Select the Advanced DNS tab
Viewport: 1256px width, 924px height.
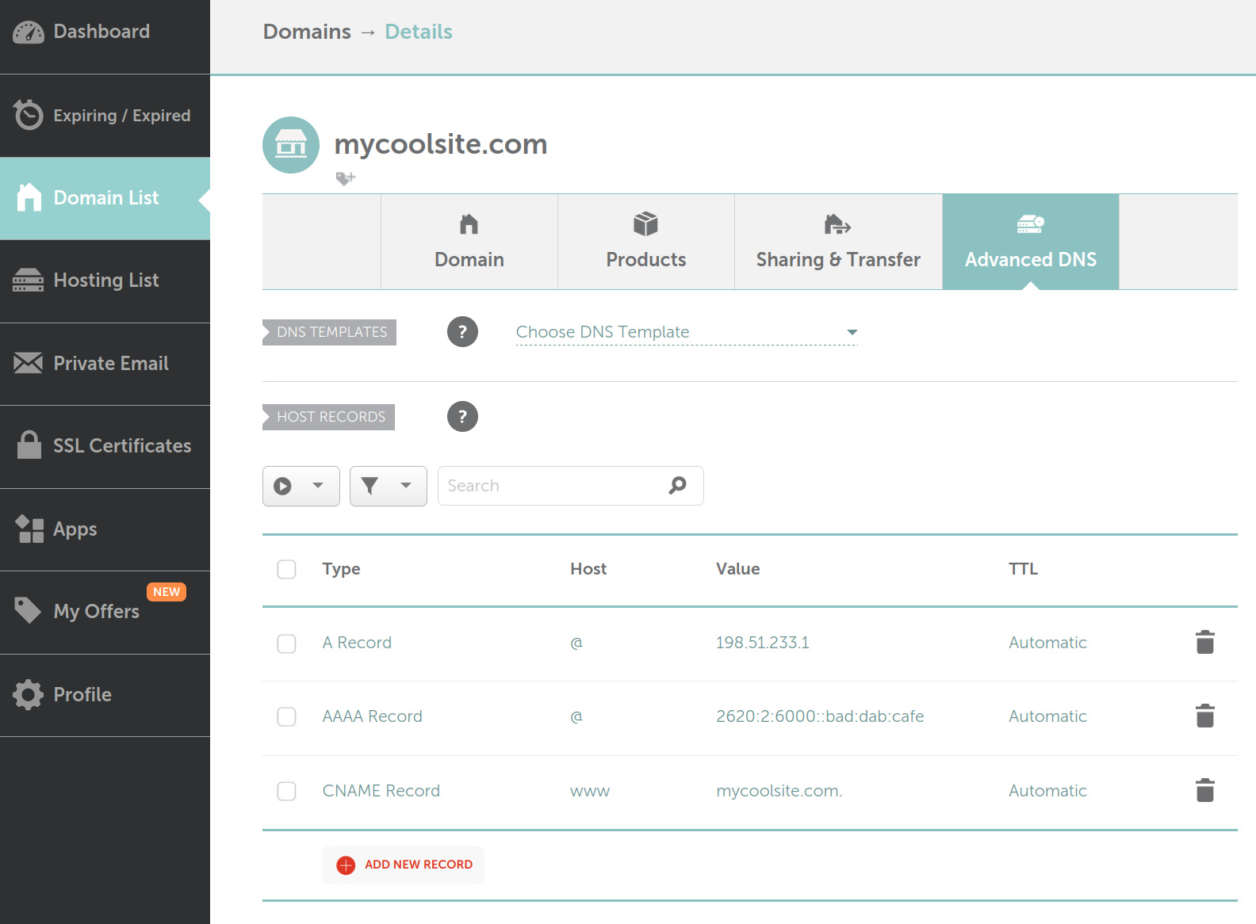tap(1031, 242)
